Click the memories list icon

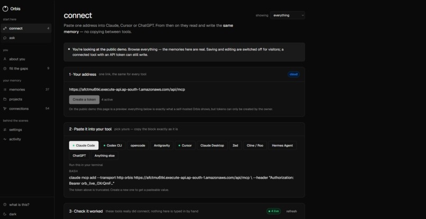click(x=5, y=89)
